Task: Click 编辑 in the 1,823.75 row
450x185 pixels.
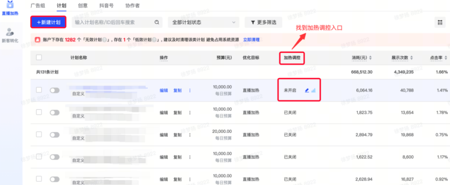Action: [x=164, y=113]
